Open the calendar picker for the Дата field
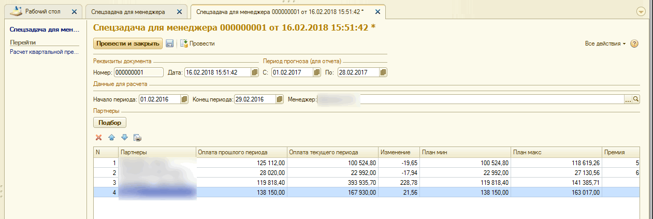The width and height of the screenshot is (653, 219). click(x=255, y=72)
